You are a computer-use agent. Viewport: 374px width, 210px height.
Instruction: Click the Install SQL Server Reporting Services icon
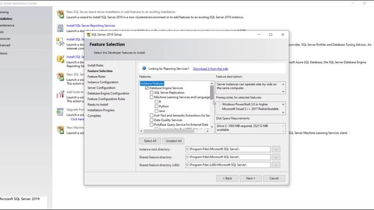(x=60, y=28)
